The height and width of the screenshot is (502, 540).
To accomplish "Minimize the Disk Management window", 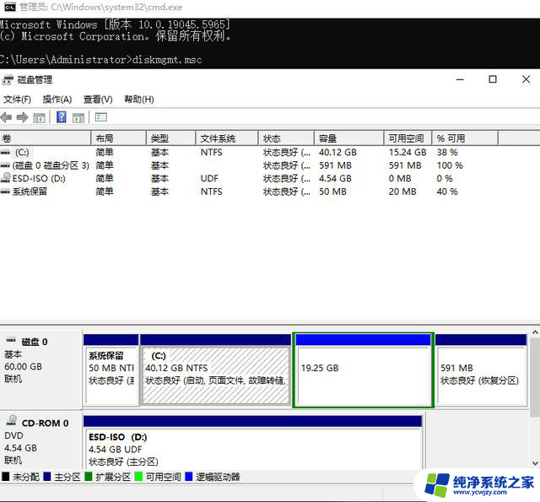I will (x=460, y=79).
